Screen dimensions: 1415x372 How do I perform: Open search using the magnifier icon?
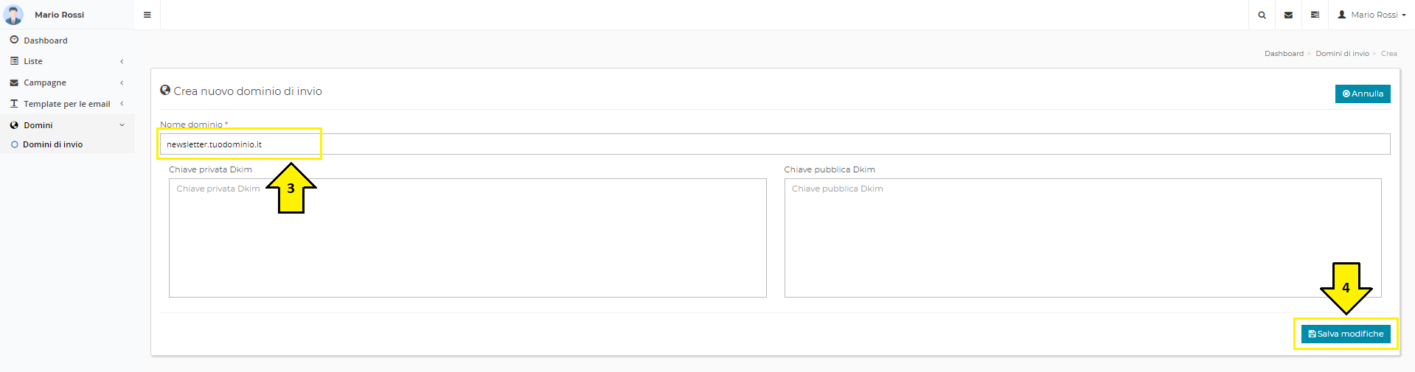coord(1262,15)
